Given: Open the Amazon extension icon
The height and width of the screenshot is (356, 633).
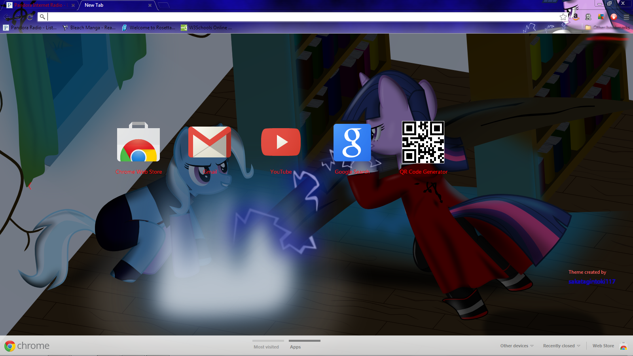Looking at the screenshot, I should pos(576,17).
